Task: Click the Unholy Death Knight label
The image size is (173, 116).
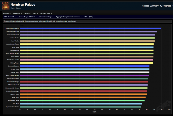Action: tap(13, 91)
